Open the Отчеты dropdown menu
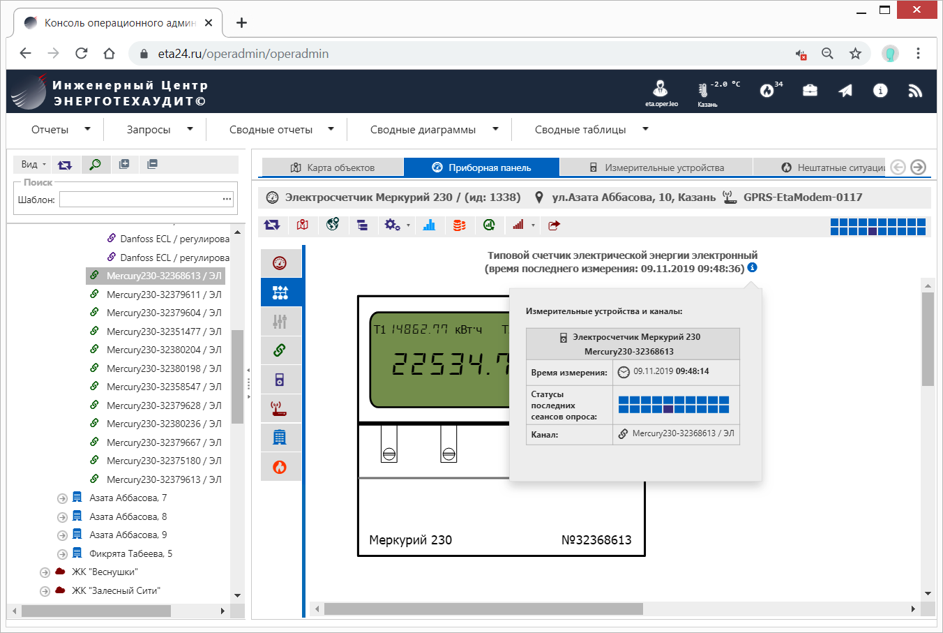 pos(60,130)
